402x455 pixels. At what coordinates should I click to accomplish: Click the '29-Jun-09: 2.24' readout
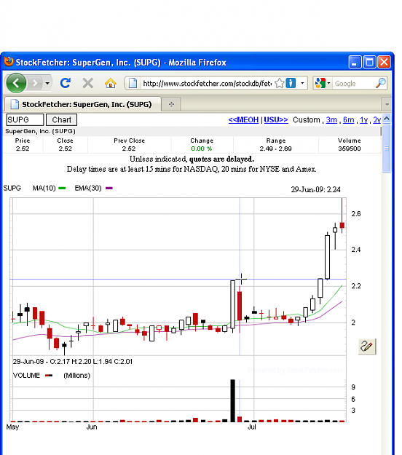316,189
